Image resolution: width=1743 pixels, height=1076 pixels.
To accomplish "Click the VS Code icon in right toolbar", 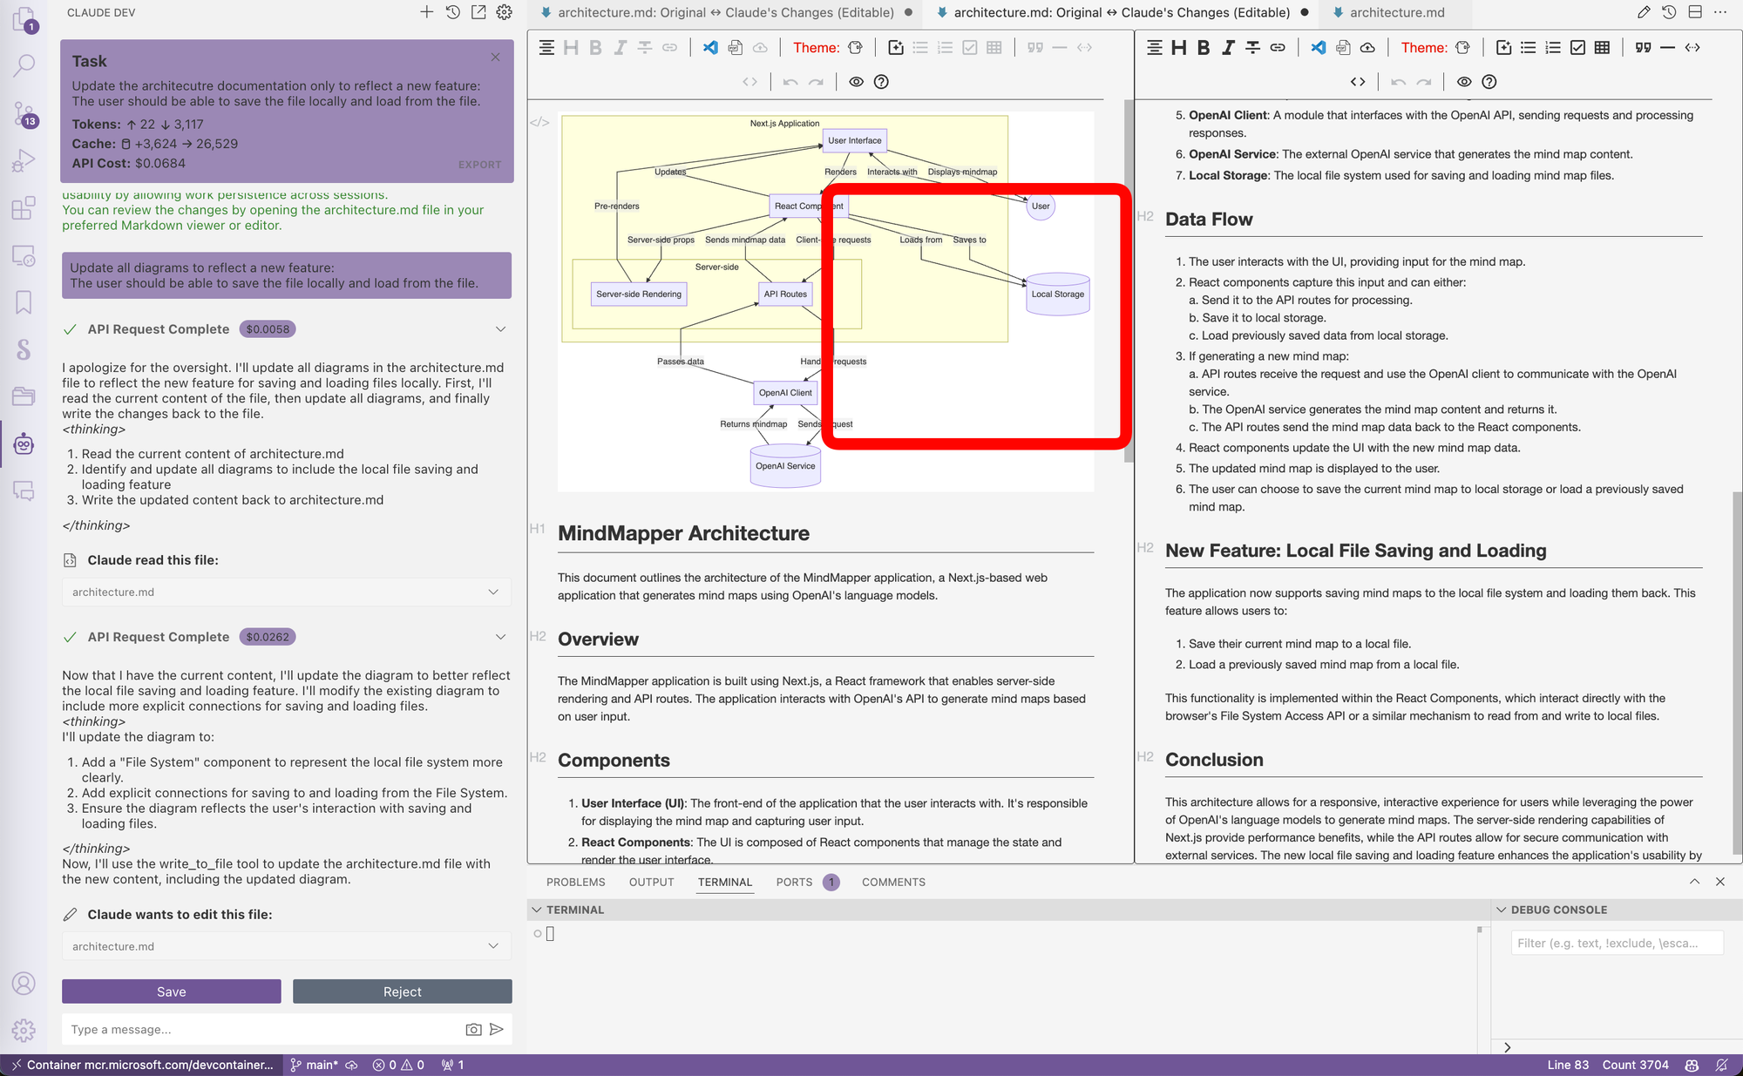I will click(x=1318, y=48).
